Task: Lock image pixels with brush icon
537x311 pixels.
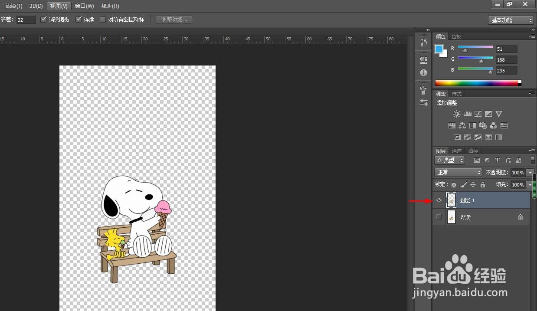Action: point(464,185)
